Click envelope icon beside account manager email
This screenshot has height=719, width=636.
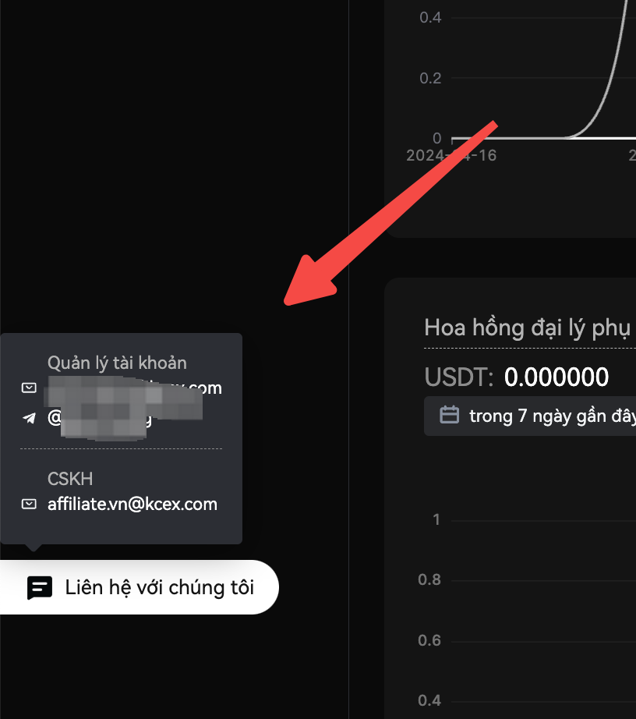(29, 388)
